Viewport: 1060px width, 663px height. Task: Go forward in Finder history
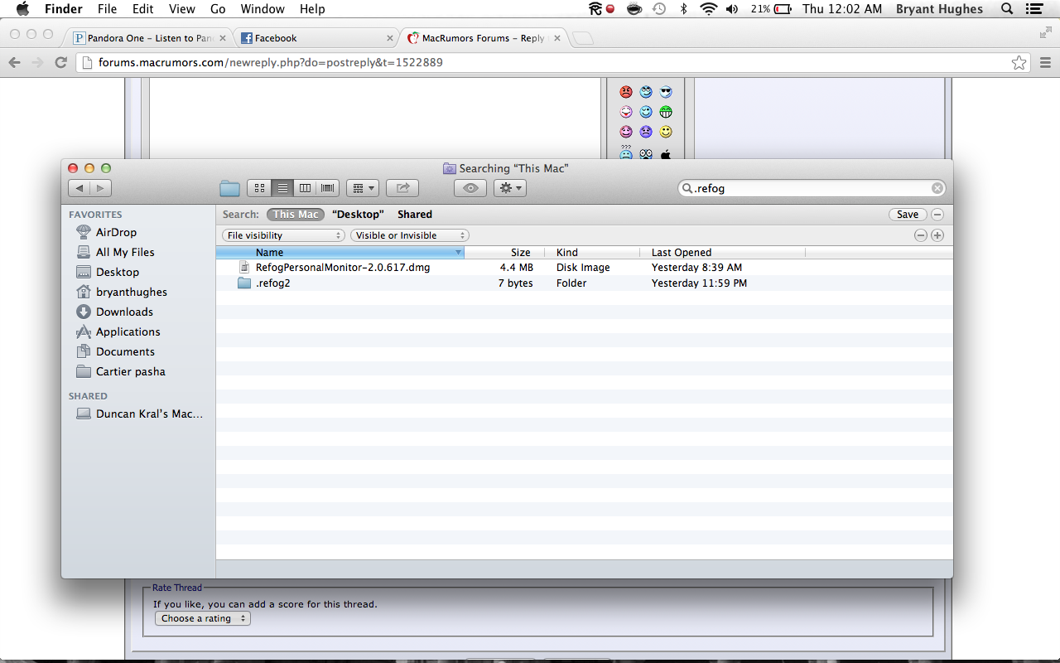(101, 188)
